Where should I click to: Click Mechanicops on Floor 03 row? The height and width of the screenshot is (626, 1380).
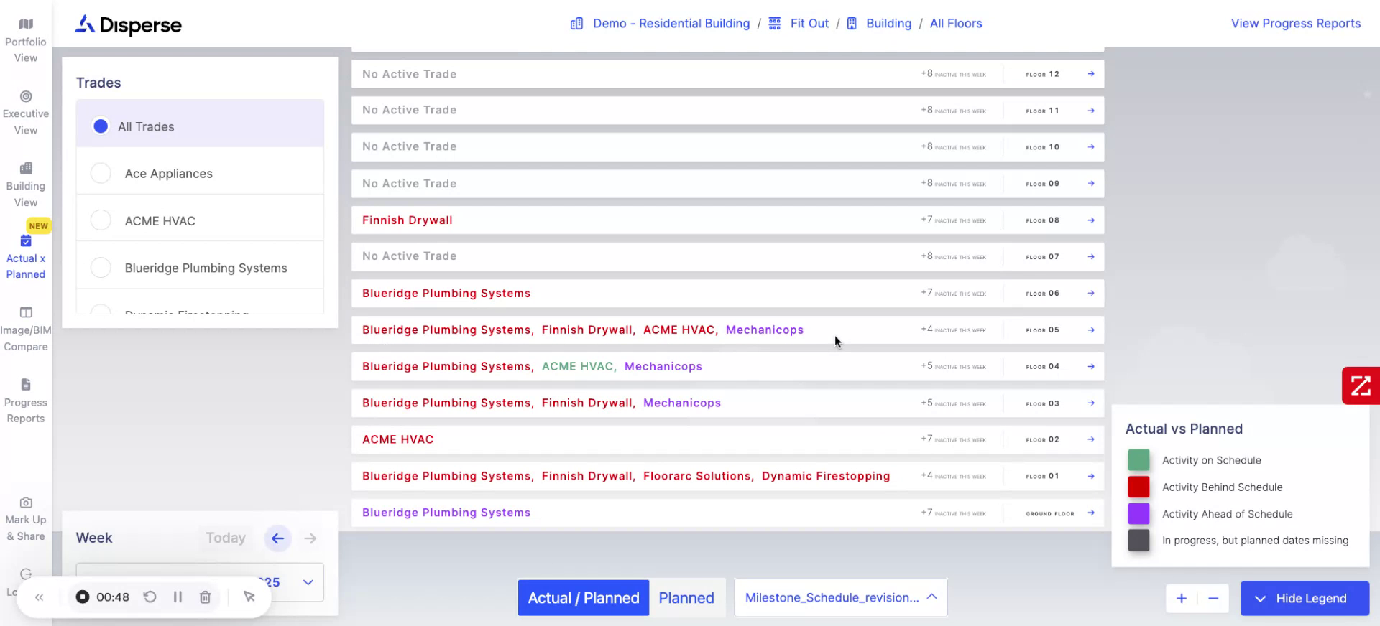(682, 403)
